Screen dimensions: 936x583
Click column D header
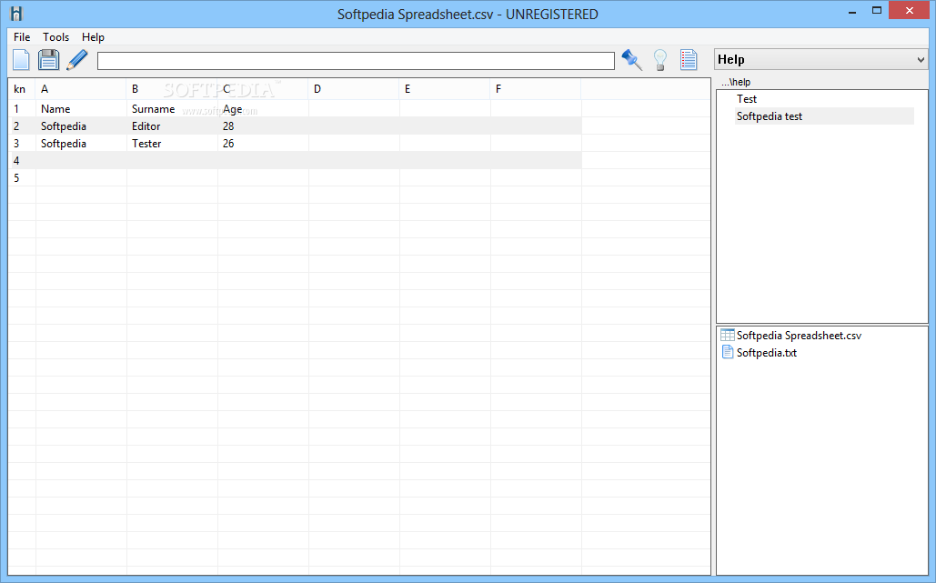pyautogui.click(x=354, y=89)
